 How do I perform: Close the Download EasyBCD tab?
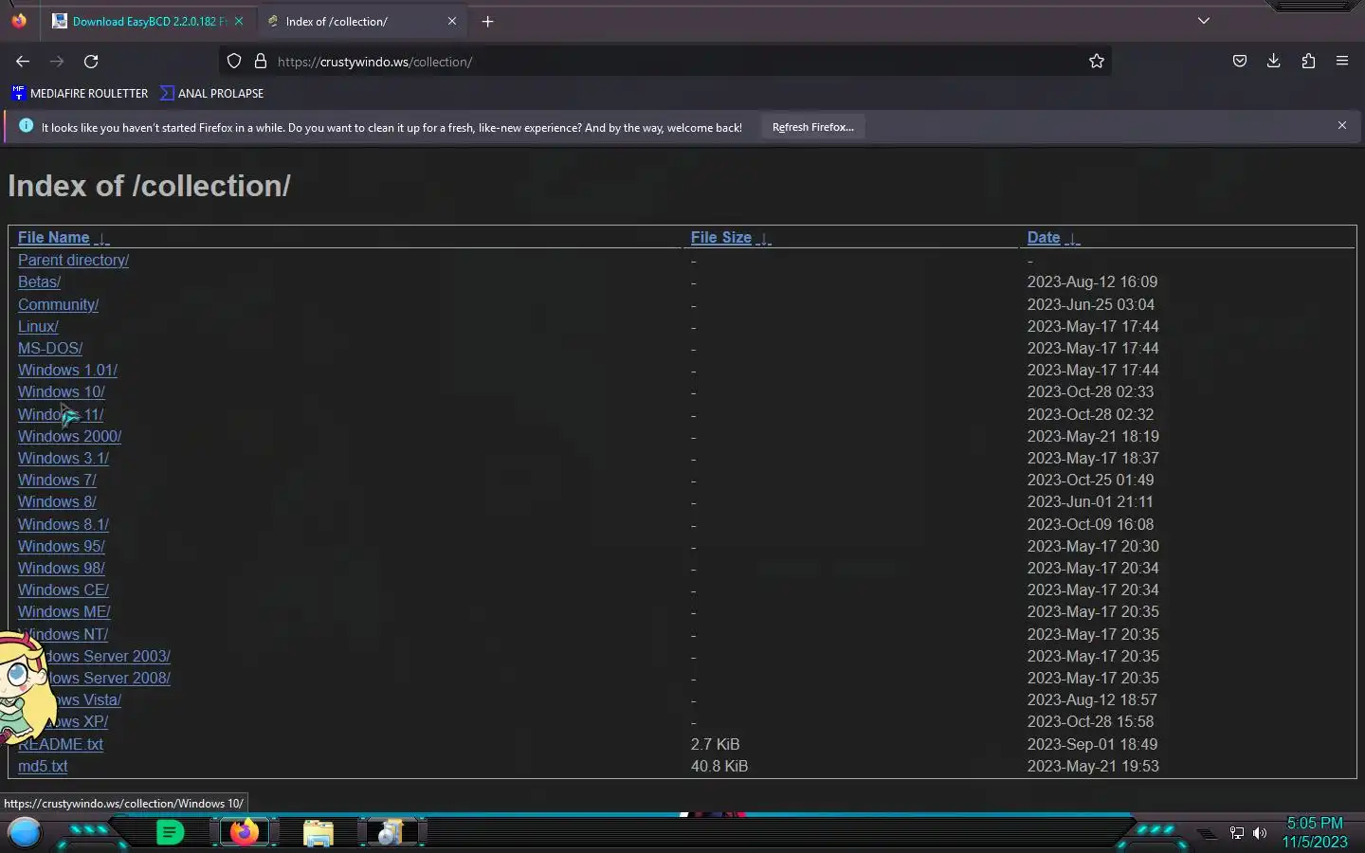(239, 21)
